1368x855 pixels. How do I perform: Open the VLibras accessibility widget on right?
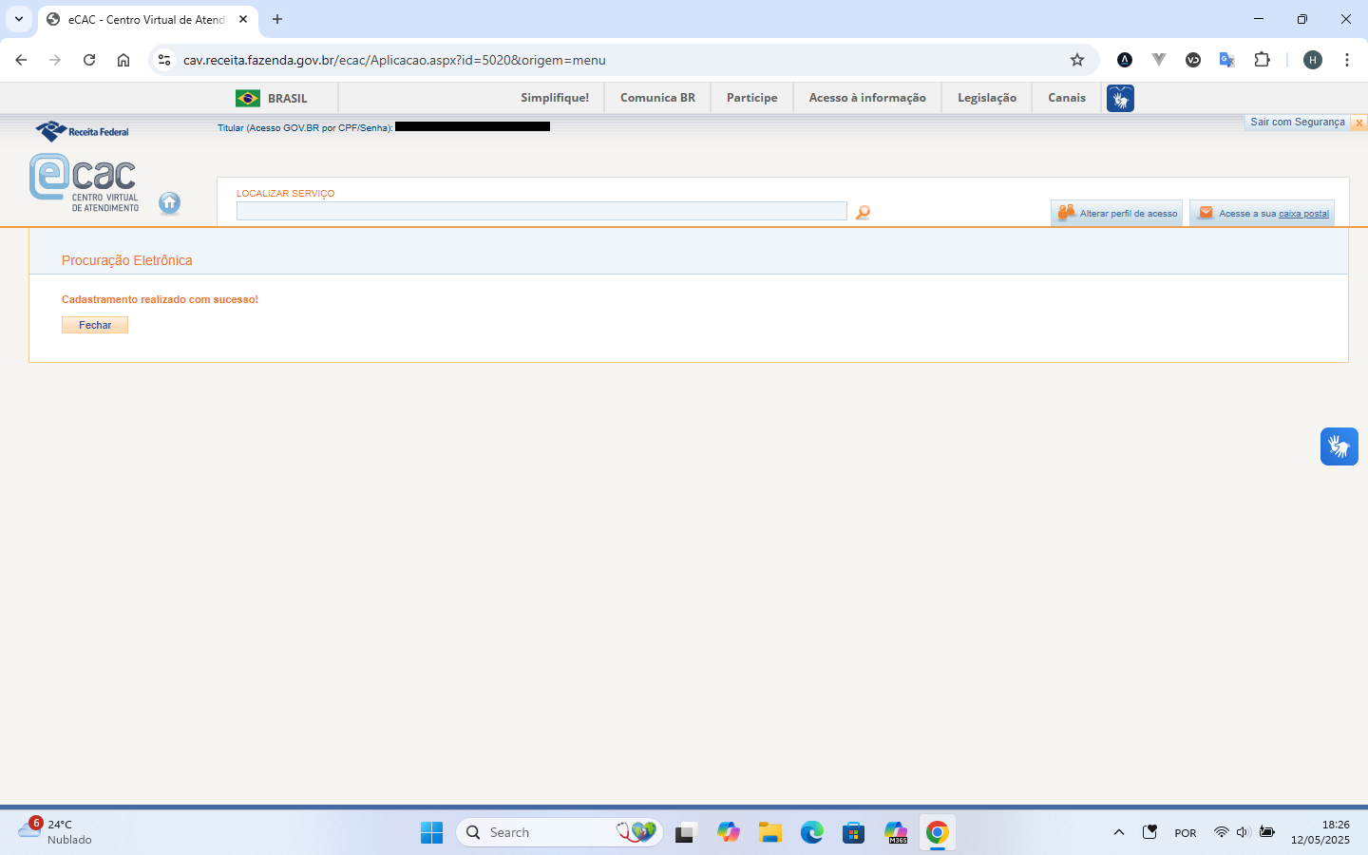click(x=1339, y=446)
